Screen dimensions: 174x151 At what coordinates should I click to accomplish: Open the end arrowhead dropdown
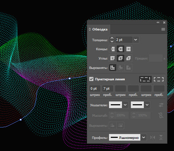click(147, 105)
